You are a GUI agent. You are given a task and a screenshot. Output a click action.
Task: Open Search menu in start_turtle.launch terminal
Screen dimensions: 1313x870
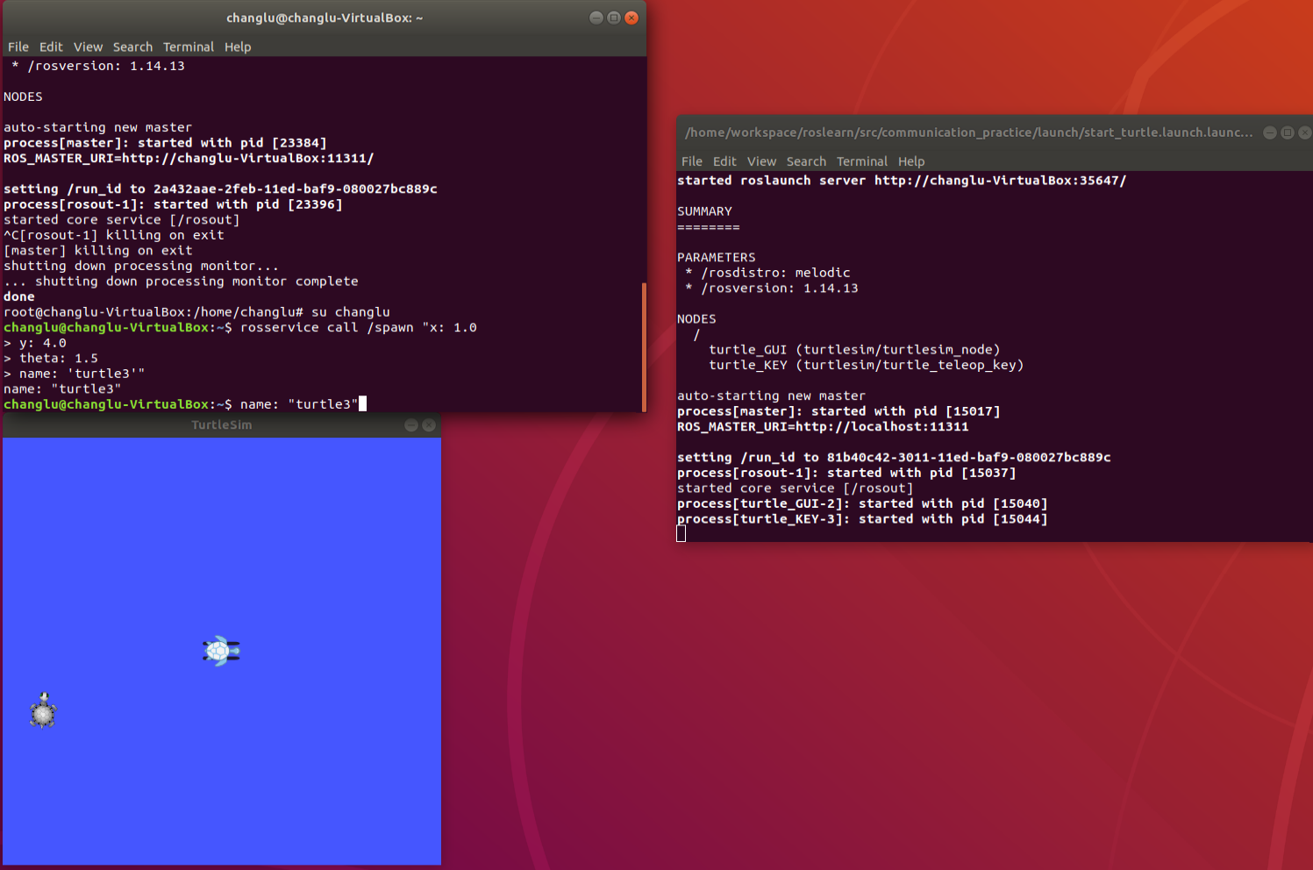pyautogui.click(x=806, y=161)
